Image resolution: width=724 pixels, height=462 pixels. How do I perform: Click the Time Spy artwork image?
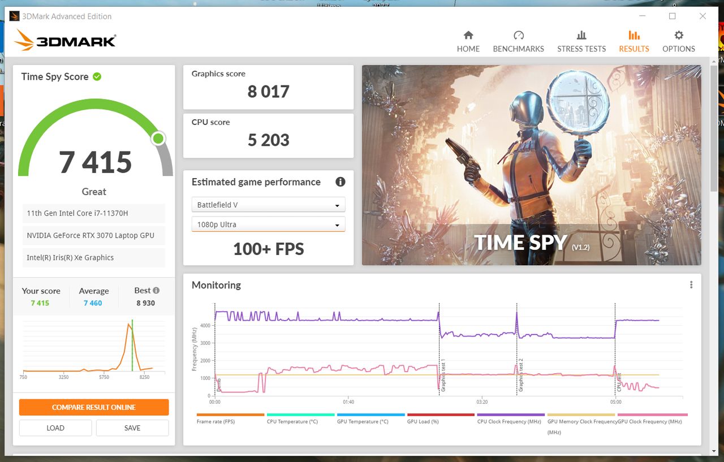pyautogui.click(x=531, y=165)
